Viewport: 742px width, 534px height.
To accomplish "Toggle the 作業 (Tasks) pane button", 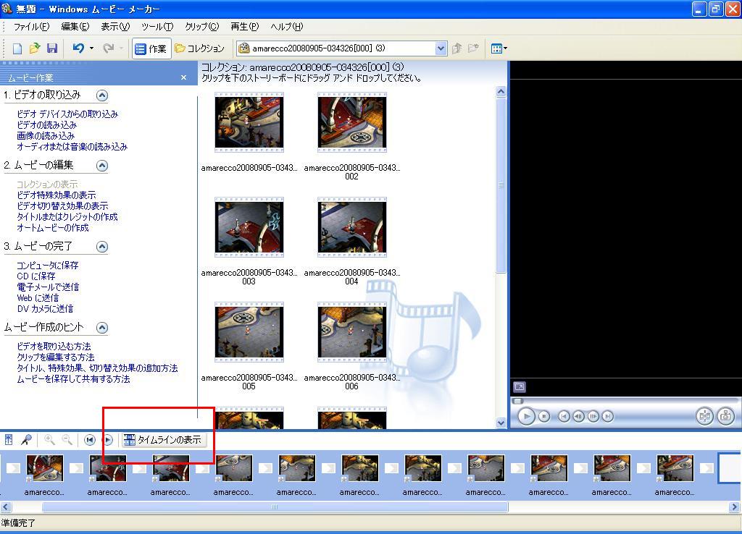I will tap(151, 48).
